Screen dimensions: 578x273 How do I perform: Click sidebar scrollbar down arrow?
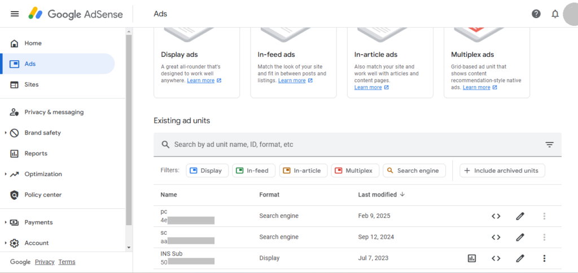coord(129,248)
